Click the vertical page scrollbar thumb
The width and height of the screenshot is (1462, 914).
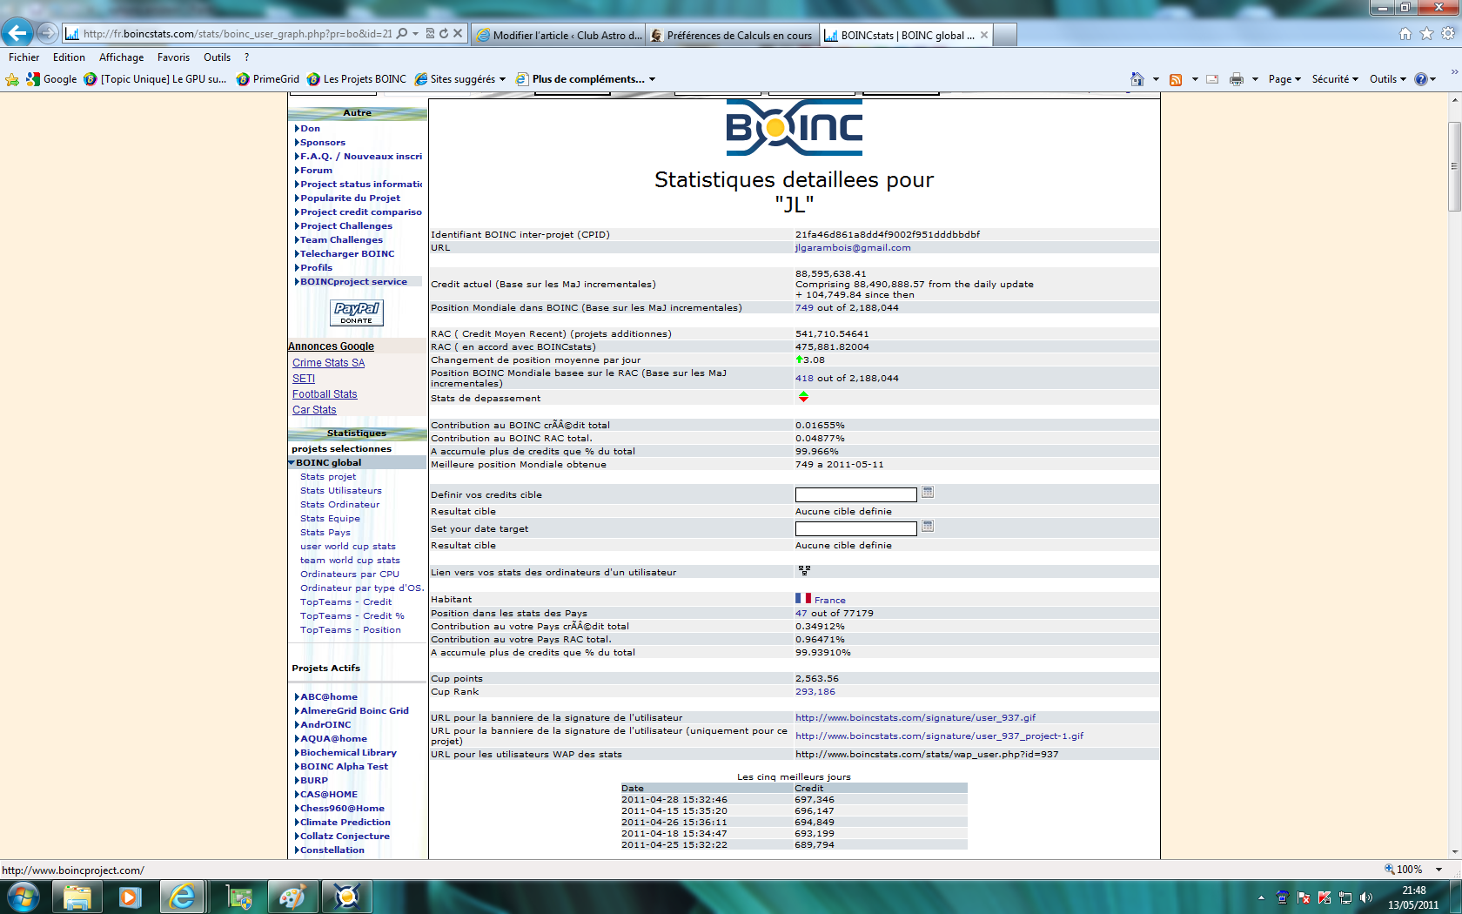[x=1454, y=166]
